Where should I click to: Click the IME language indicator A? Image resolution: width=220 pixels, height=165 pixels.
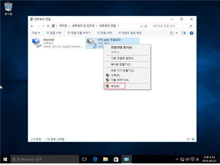pyautogui.click(x=197, y=159)
